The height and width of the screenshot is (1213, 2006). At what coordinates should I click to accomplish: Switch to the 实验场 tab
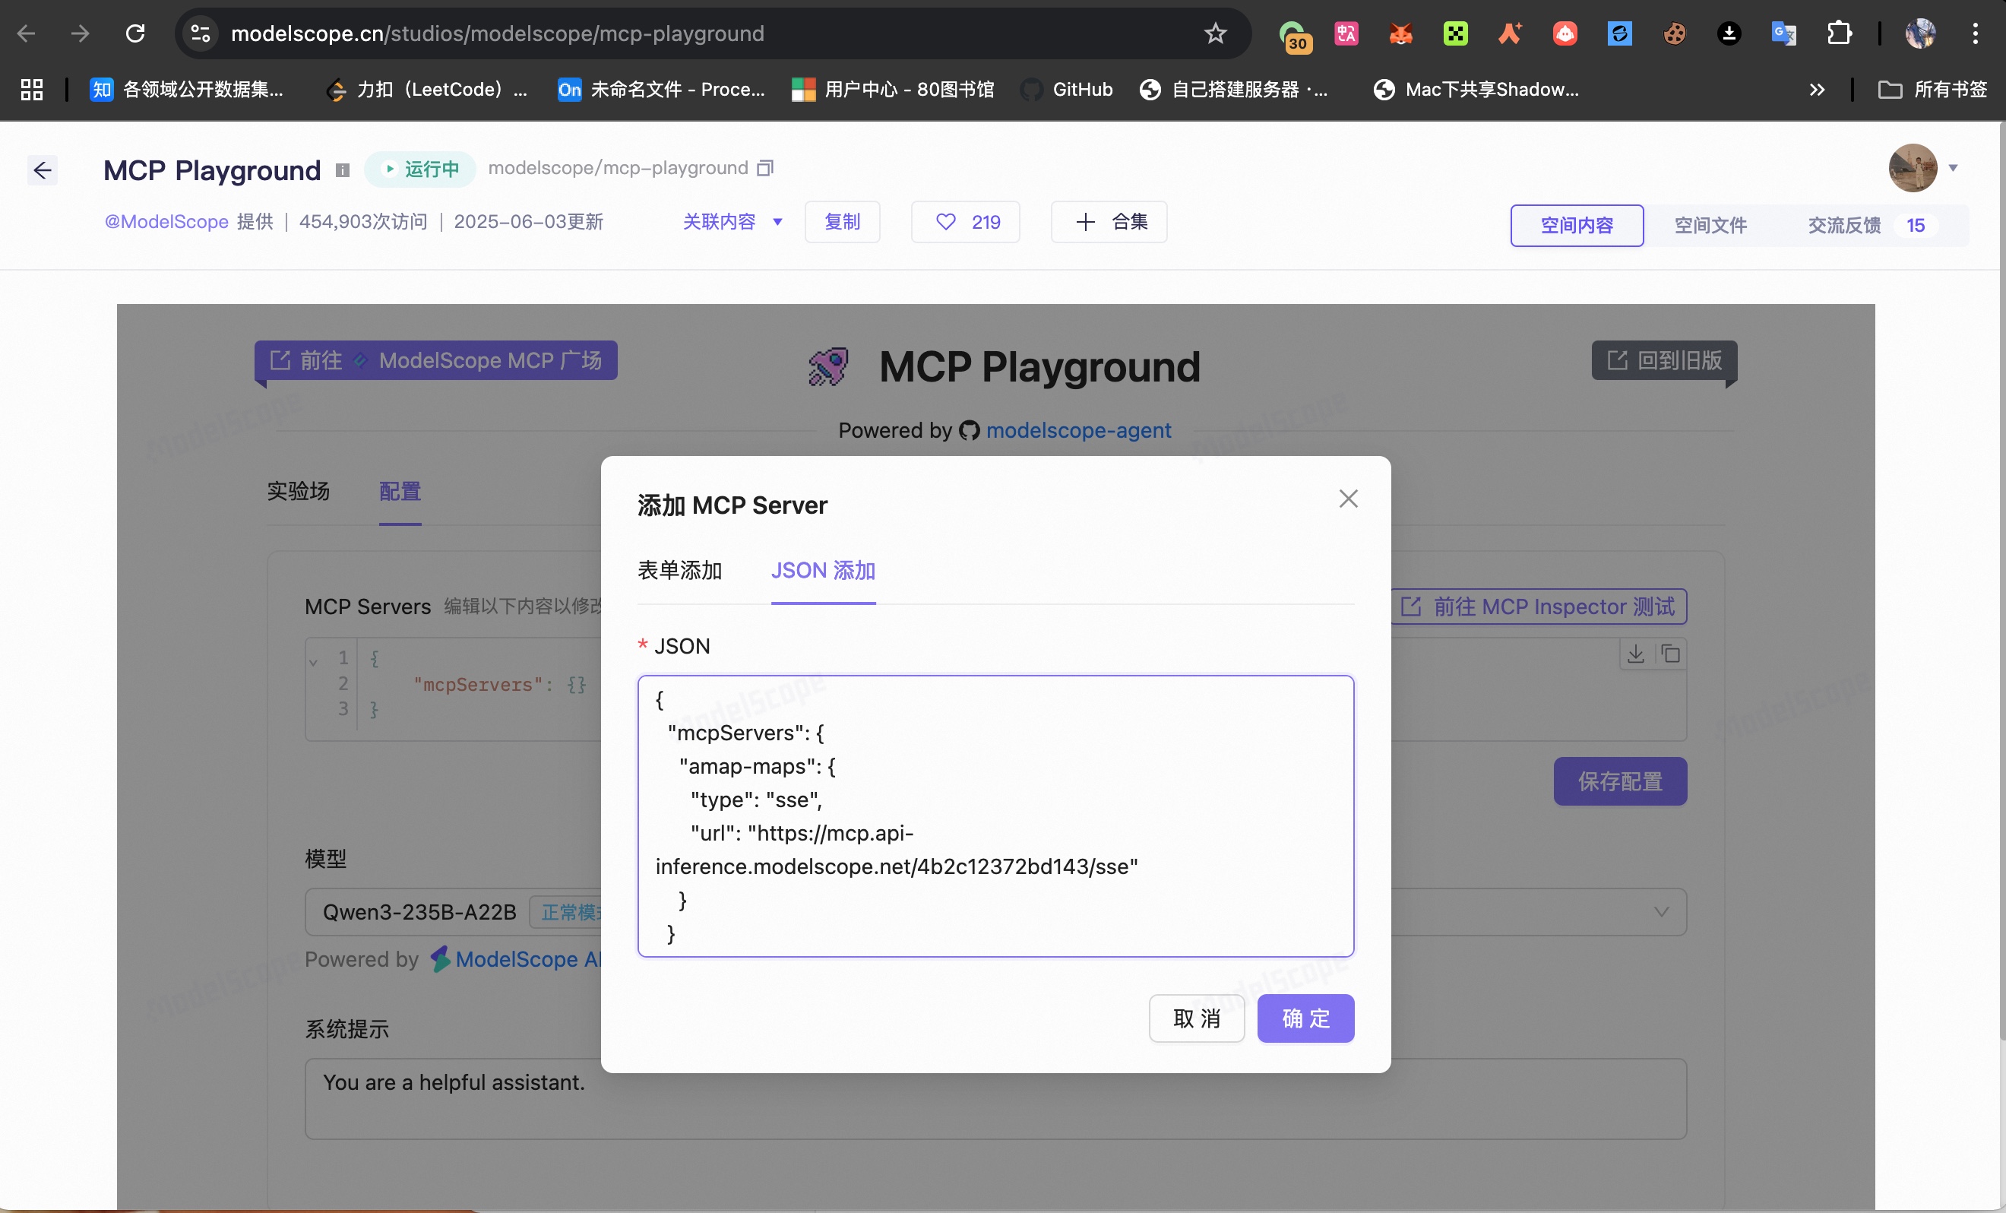(x=298, y=491)
